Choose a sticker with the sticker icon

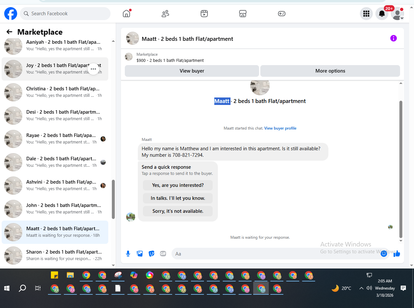pos(151,254)
